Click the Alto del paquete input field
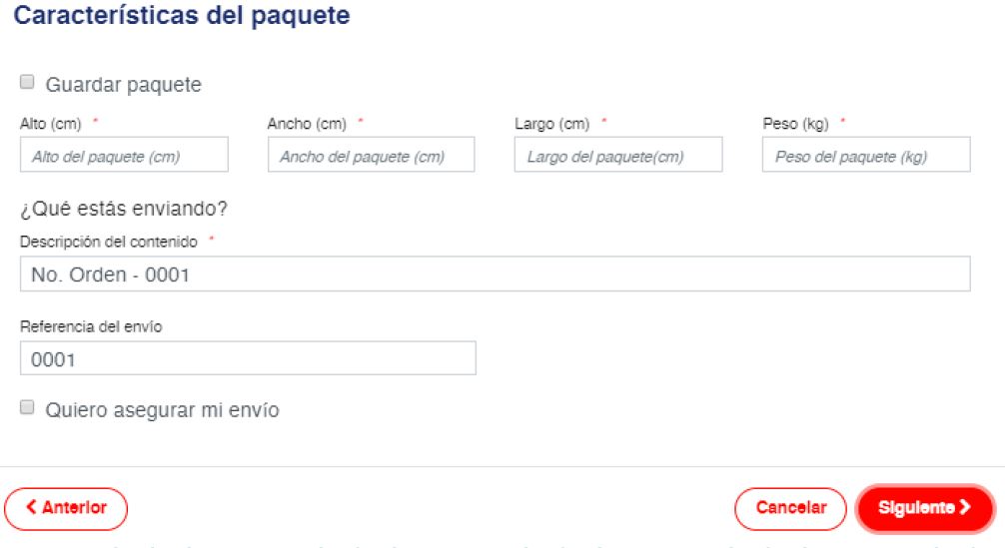 124,156
